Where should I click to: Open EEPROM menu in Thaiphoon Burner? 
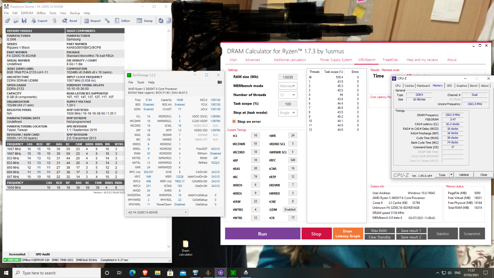(27, 13)
